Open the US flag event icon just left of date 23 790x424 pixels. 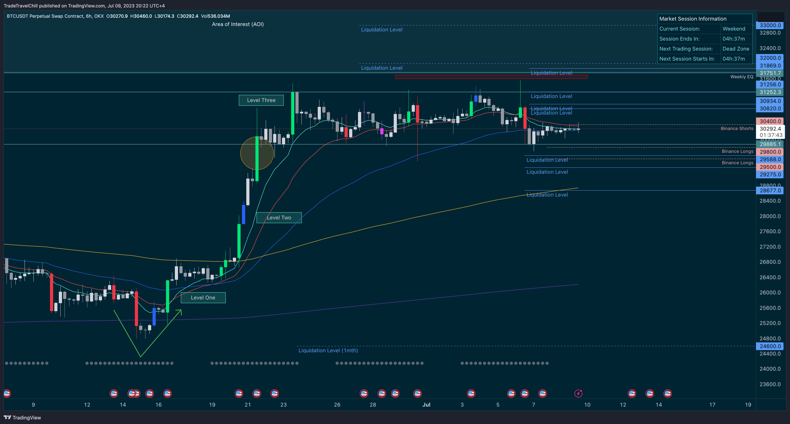tap(275, 393)
